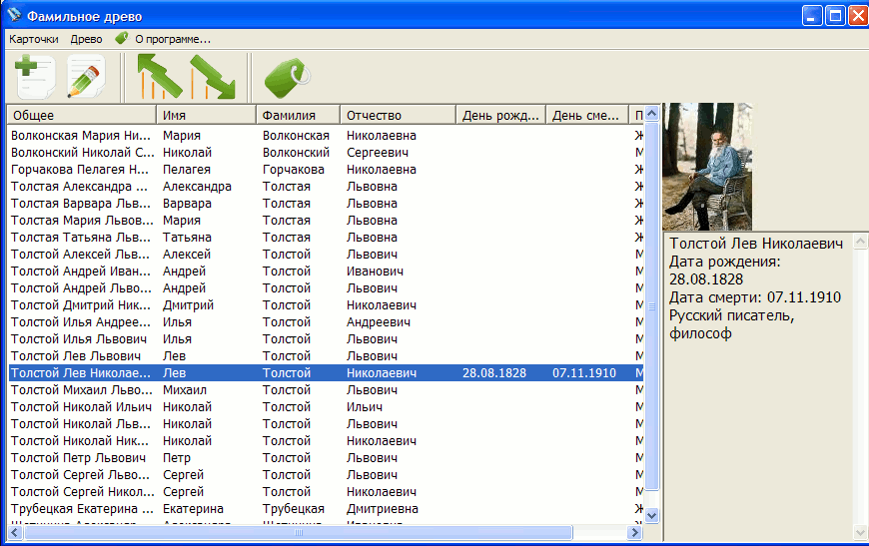Open the Карточки menu
This screenshot has width=869, height=546.
pos(34,39)
